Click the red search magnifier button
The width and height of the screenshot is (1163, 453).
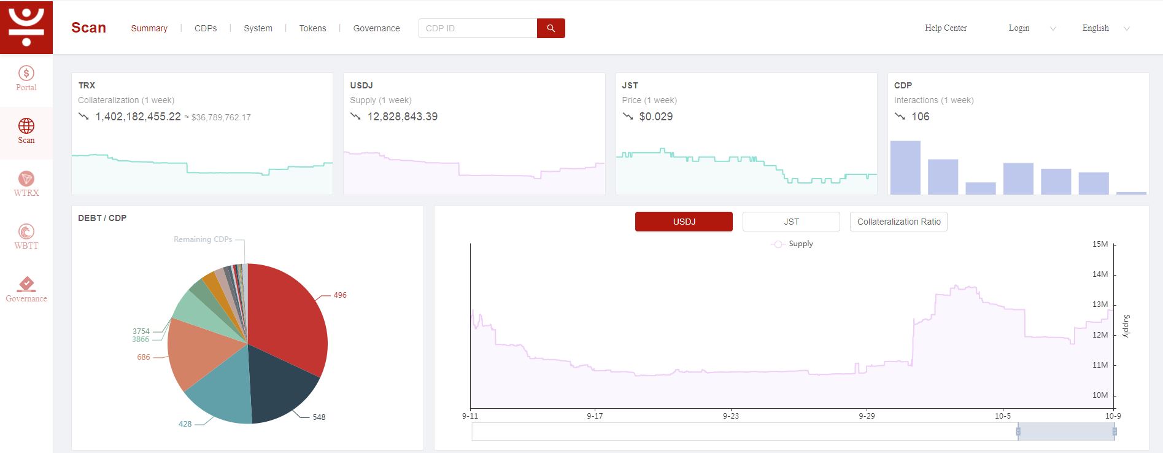[x=551, y=28]
